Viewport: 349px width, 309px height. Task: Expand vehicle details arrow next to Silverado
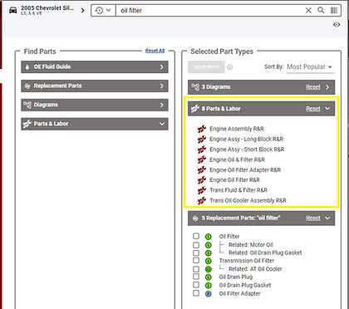(82, 11)
